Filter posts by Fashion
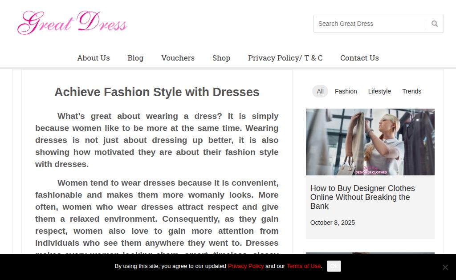456x280 pixels. point(346,91)
